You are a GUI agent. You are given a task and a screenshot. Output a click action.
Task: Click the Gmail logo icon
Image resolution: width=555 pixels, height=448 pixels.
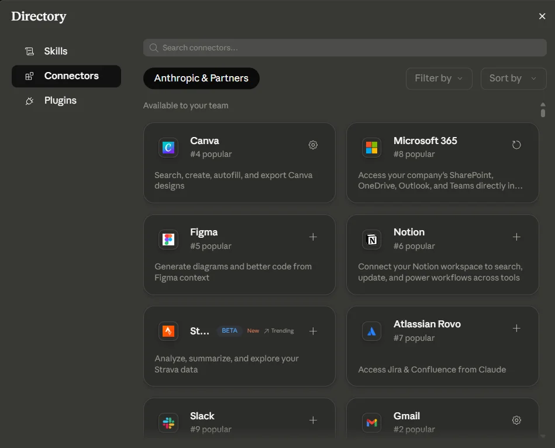point(371,423)
